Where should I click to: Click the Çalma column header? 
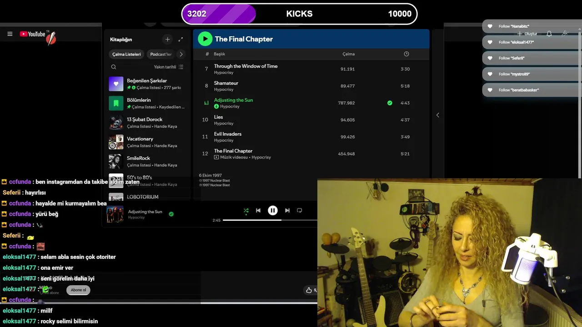[349, 54]
